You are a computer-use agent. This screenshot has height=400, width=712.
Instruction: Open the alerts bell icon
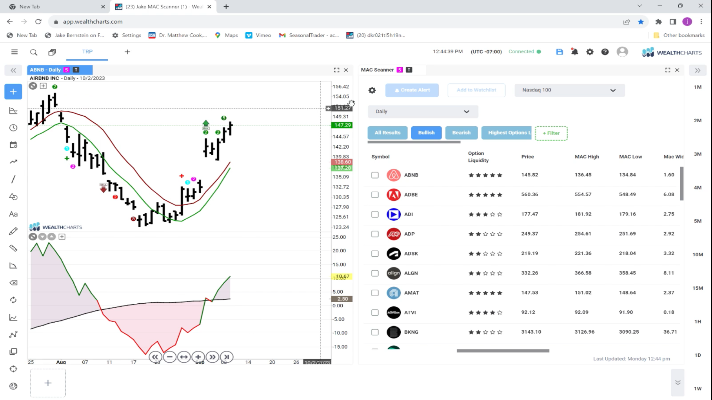click(x=574, y=52)
